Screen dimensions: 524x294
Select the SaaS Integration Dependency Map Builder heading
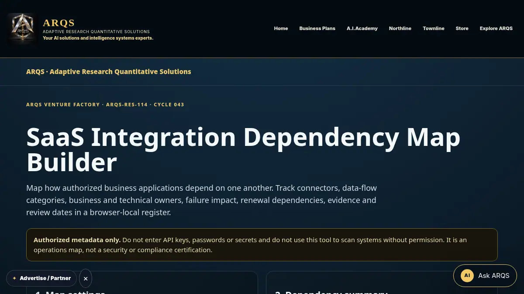click(243, 149)
